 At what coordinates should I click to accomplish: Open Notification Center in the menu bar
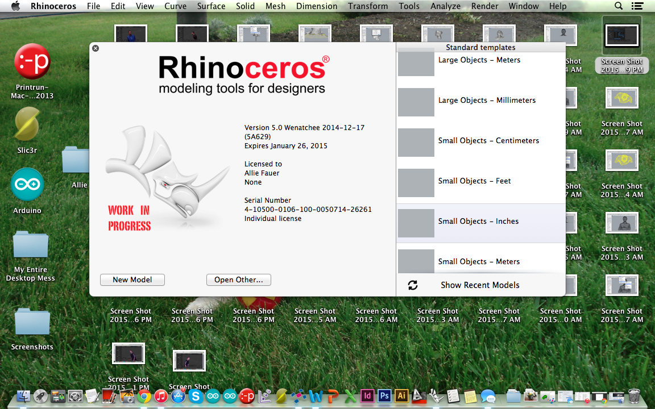point(637,6)
